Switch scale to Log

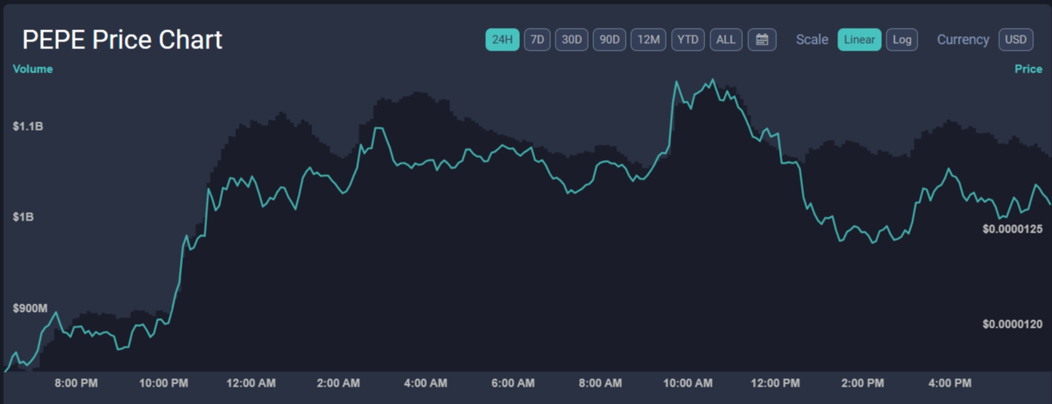pos(902,40)
